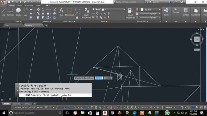The width and height of the screenshot is (207, 116).
Task: Select the Circle tool
Action: [x=18, y=12]
